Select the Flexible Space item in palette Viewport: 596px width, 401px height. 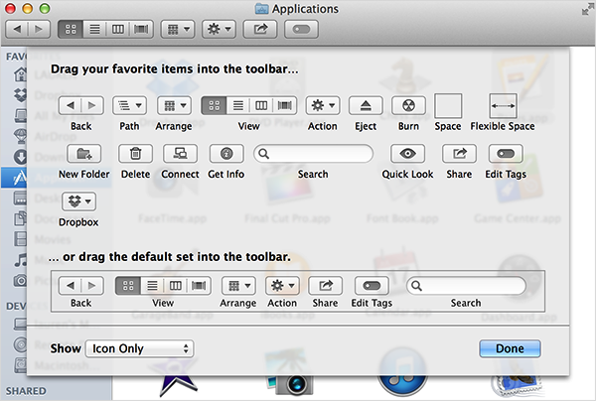(x=503, y=106)
